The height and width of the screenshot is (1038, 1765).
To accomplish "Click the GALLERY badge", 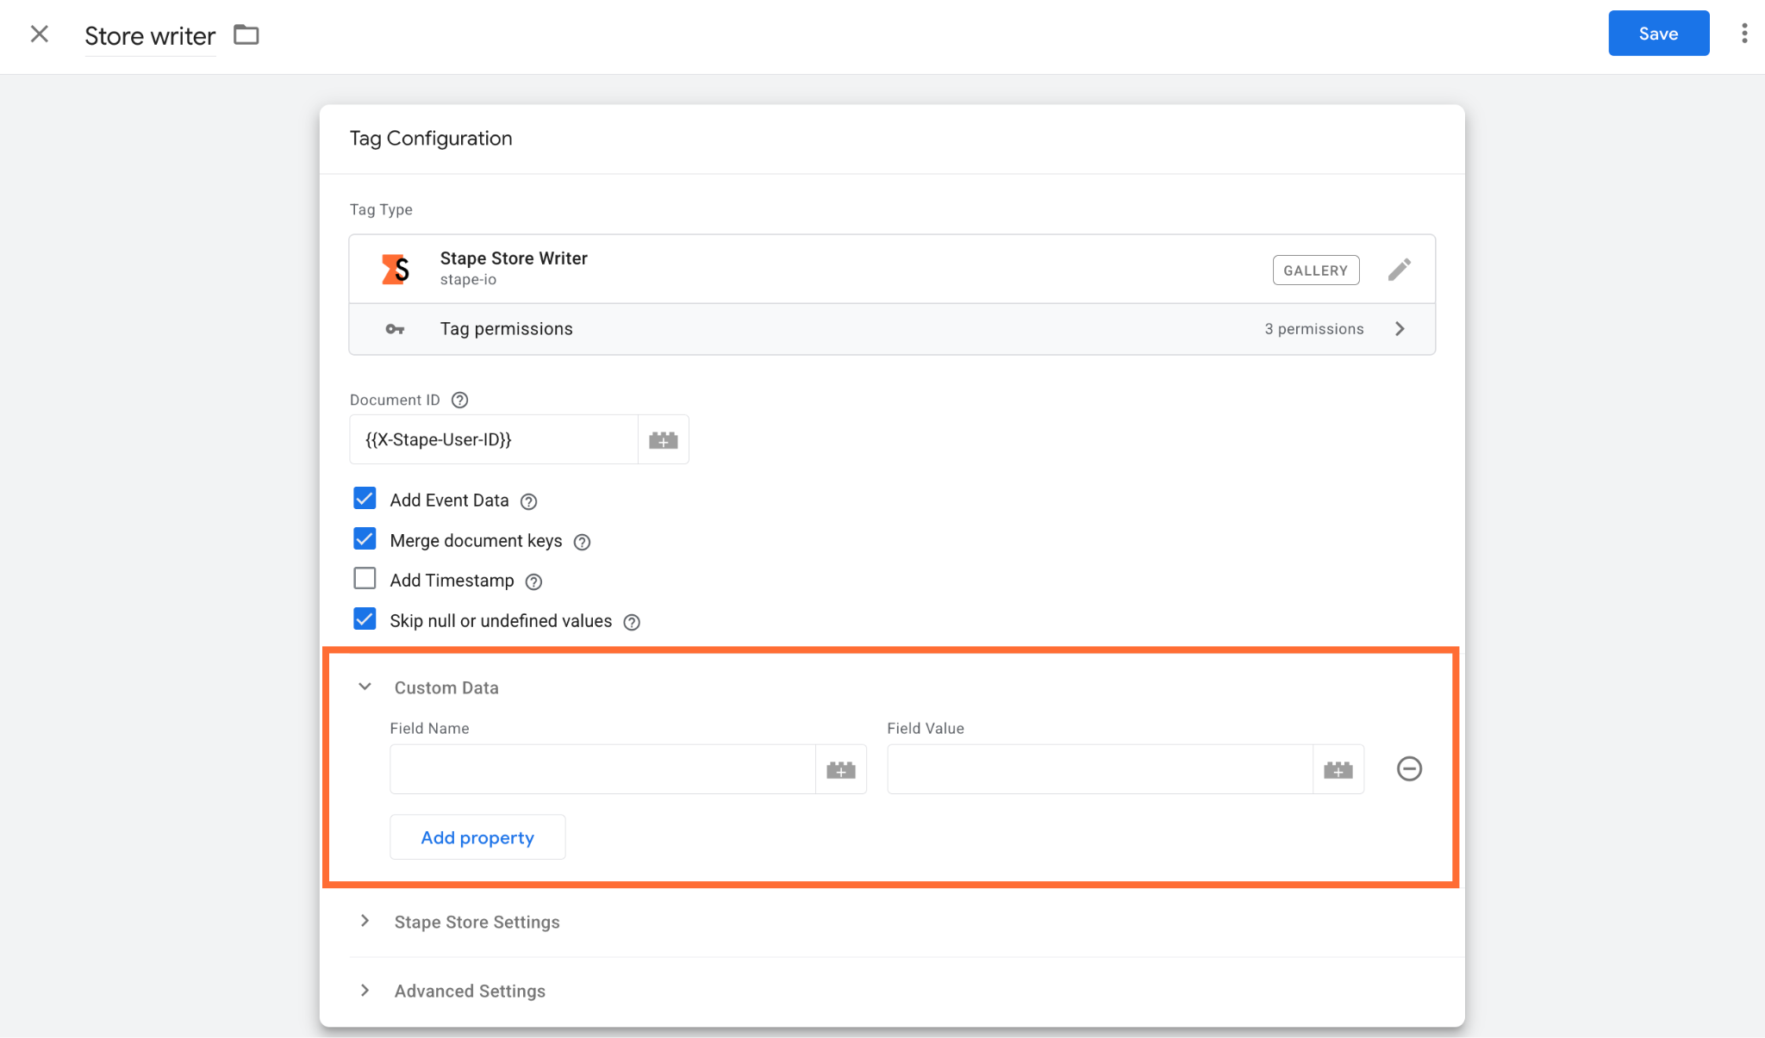I will click(1316, 270).
